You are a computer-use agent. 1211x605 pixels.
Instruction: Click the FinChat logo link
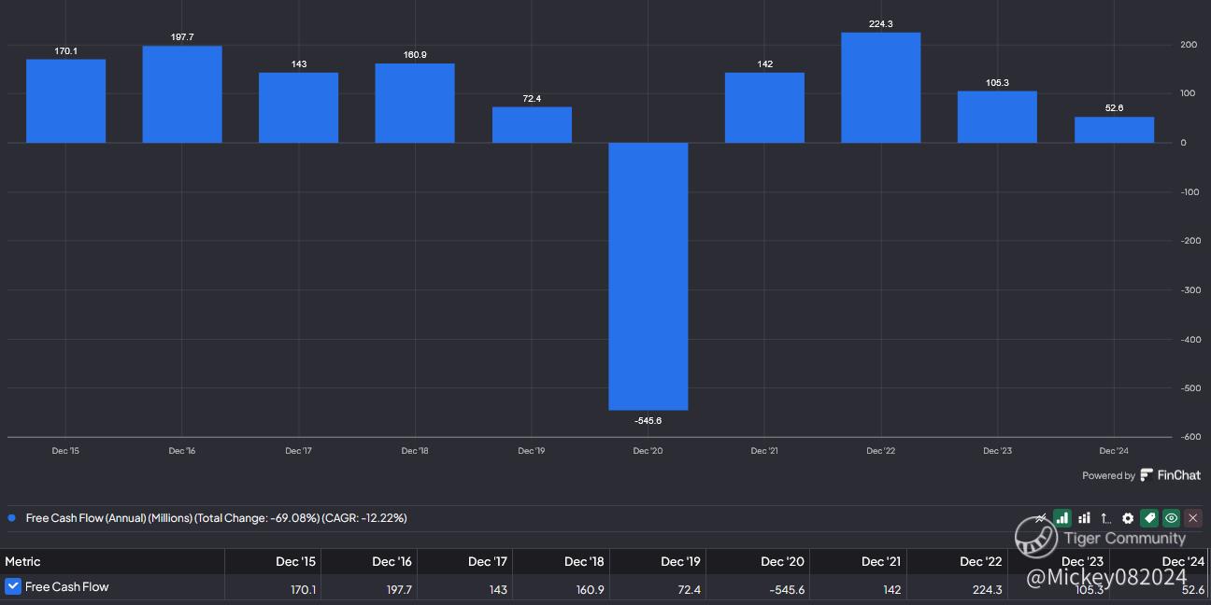pyautogui.click(x=1171, y=475)
